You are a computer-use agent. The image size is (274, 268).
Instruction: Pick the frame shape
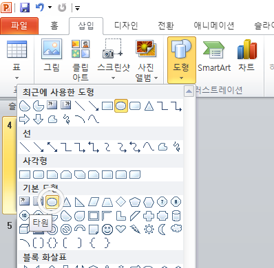(x=94, y=216)
